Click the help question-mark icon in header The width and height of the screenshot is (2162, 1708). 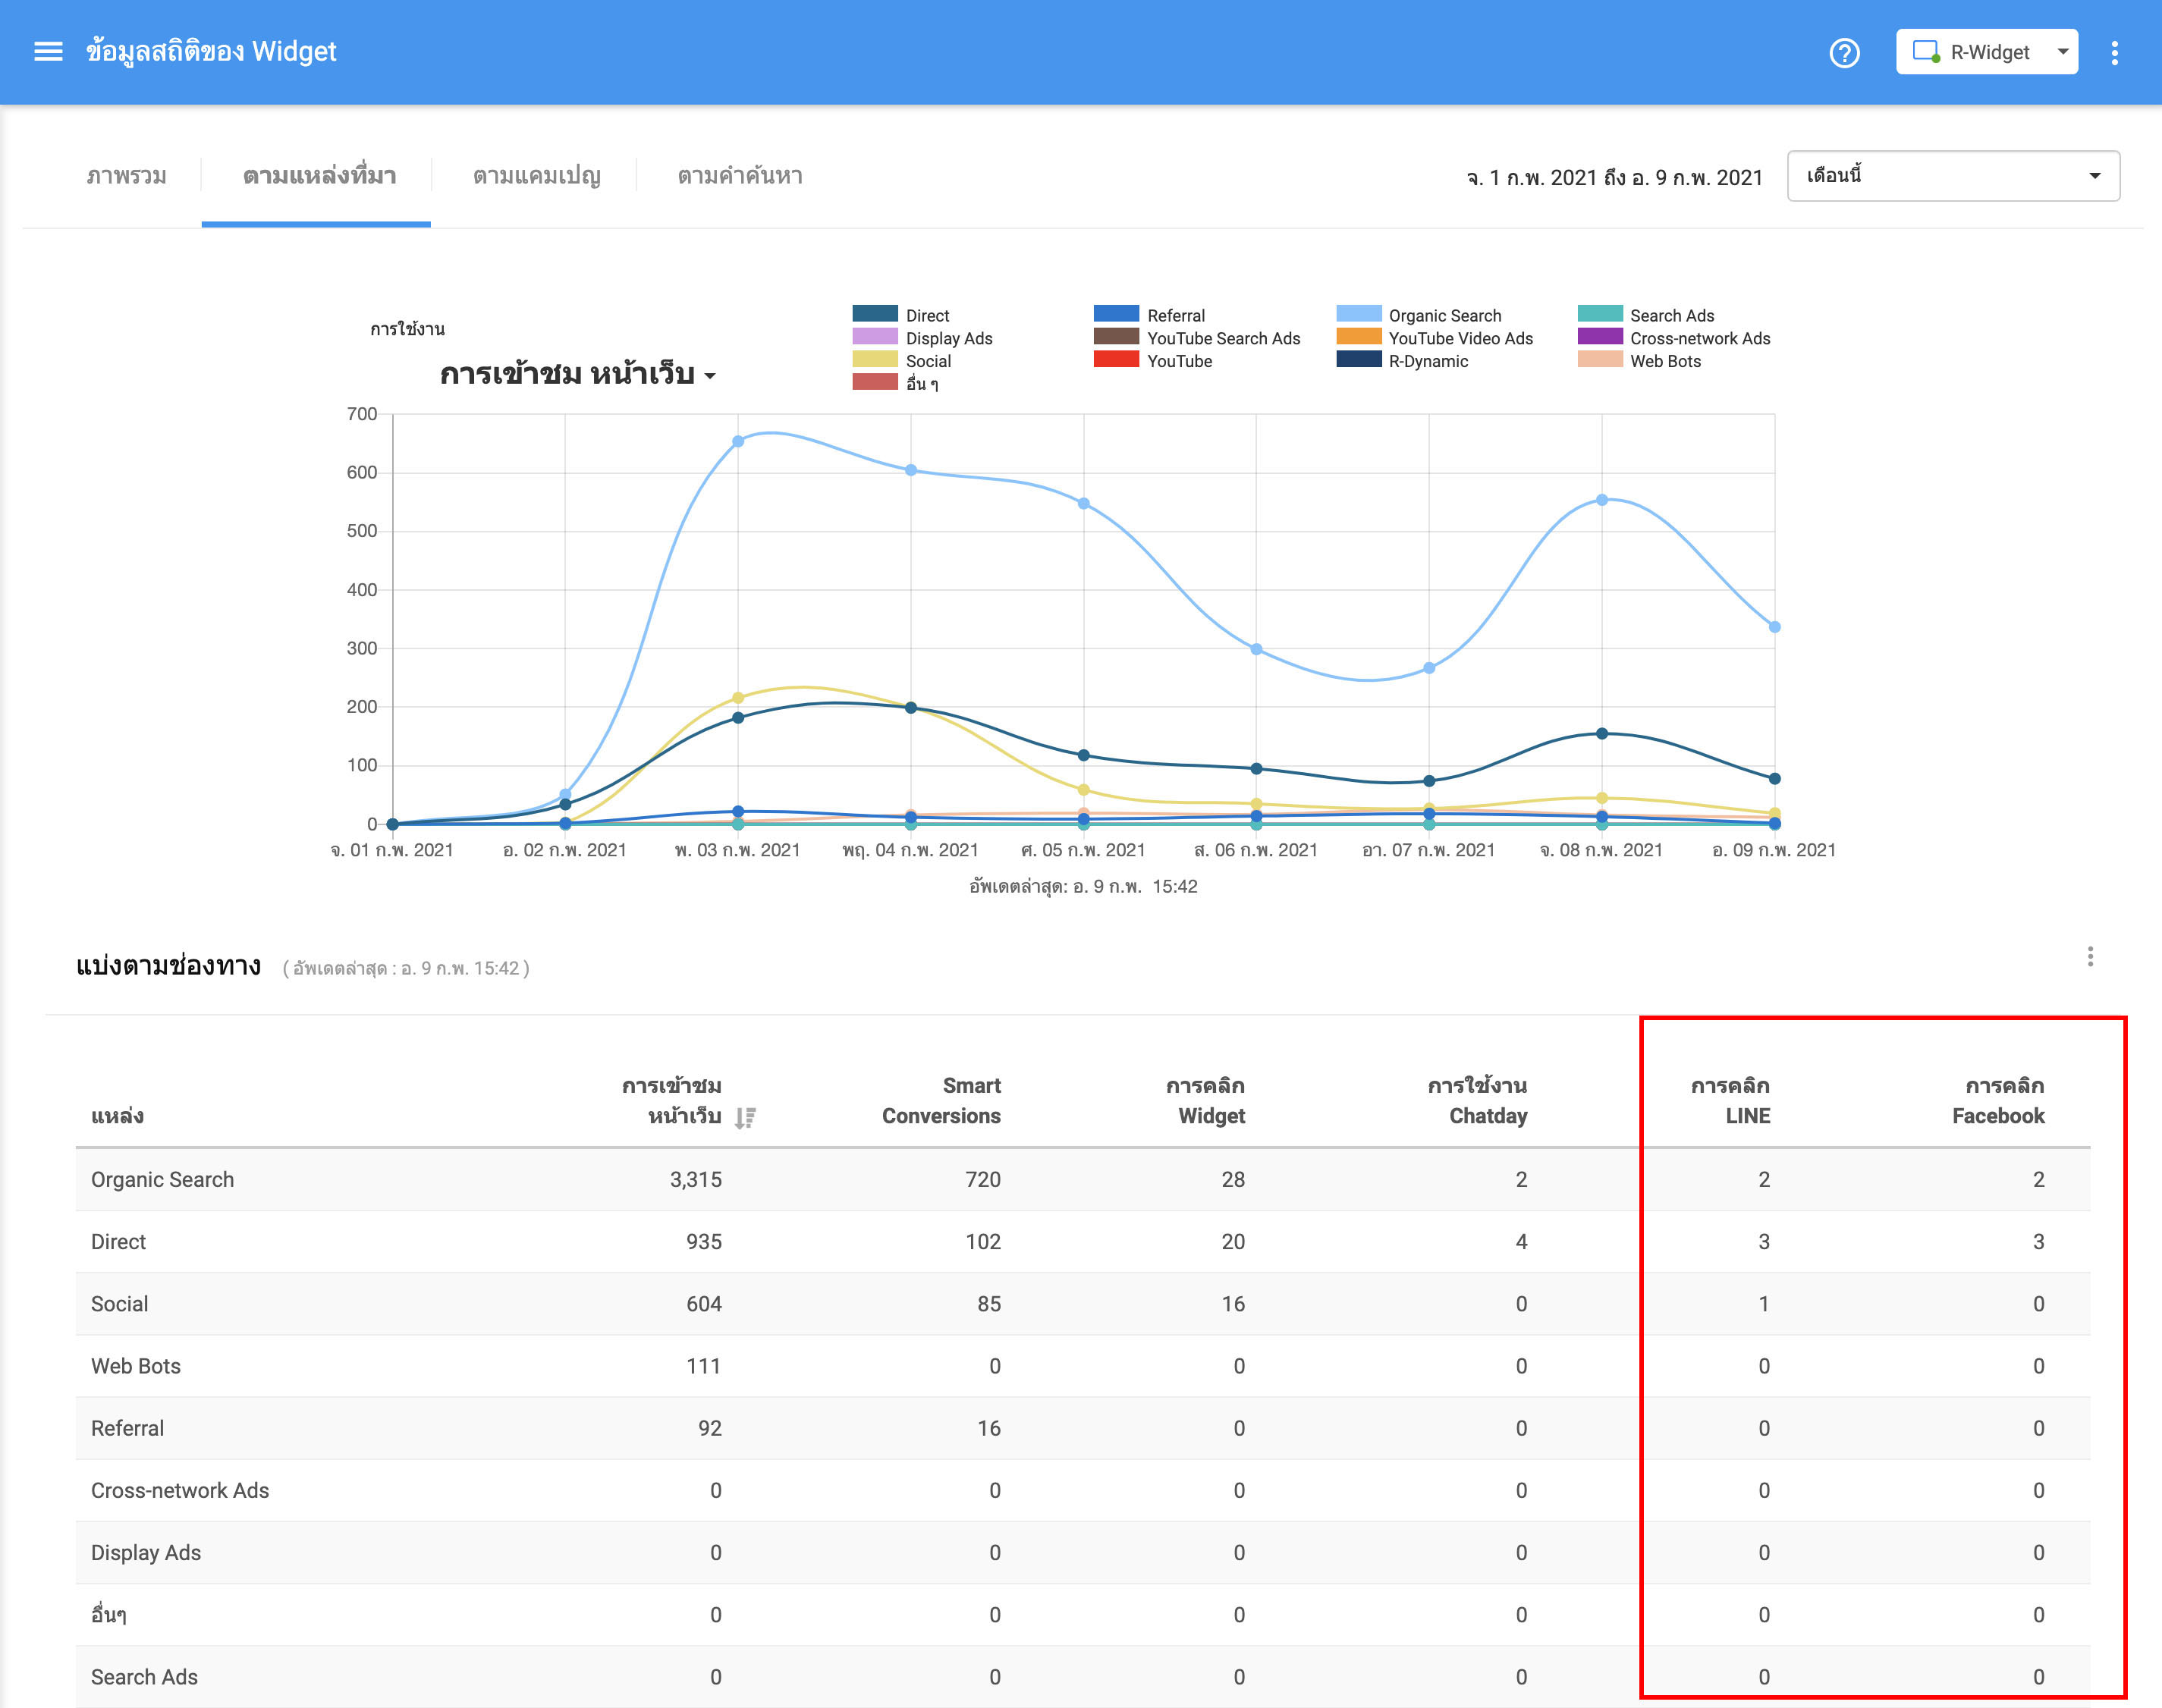click(1845, 52)
